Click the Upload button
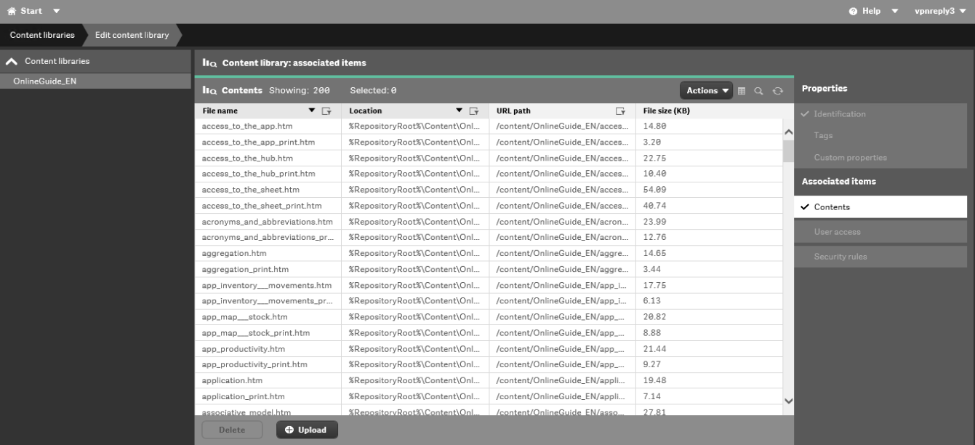Viewport: 975px width, 445px height. pos(307,429)
